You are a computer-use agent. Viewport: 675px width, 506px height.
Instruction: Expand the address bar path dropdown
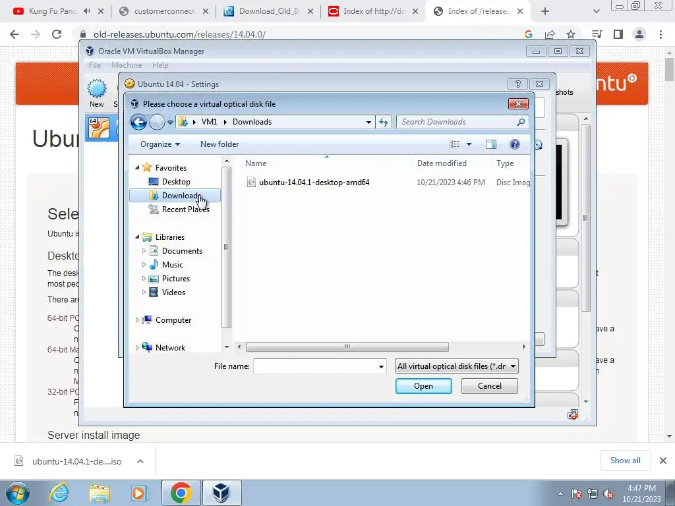click(368, 122)
